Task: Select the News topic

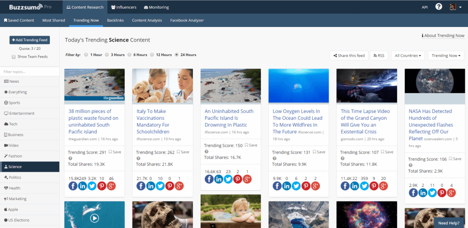Action: tap(30, 81)
